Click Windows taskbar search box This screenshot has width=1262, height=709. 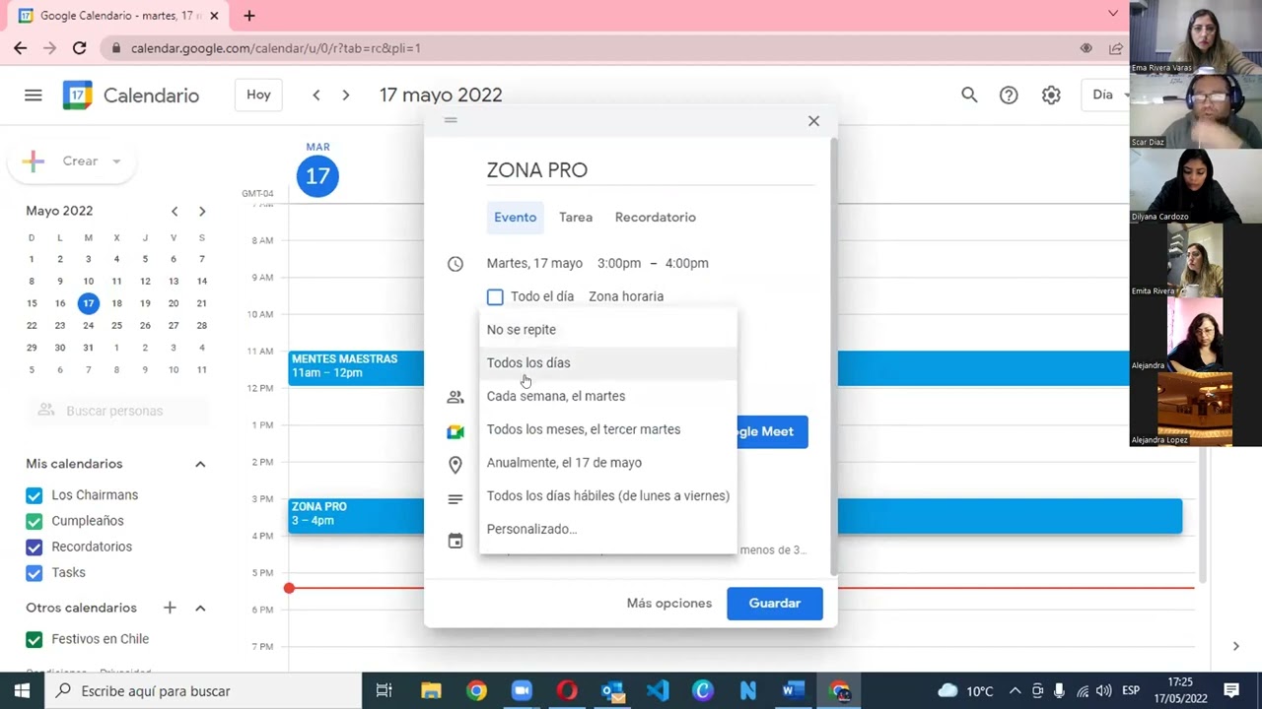(x=202, y=690)
